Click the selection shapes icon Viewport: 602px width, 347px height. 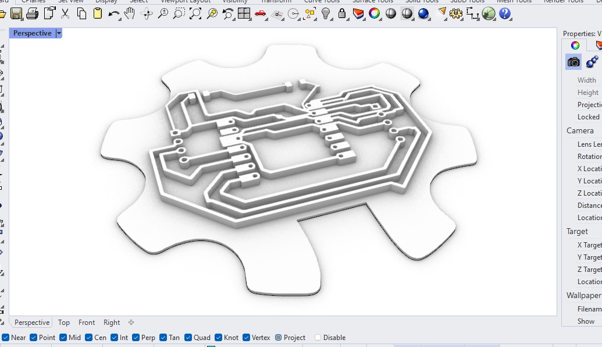309,14
